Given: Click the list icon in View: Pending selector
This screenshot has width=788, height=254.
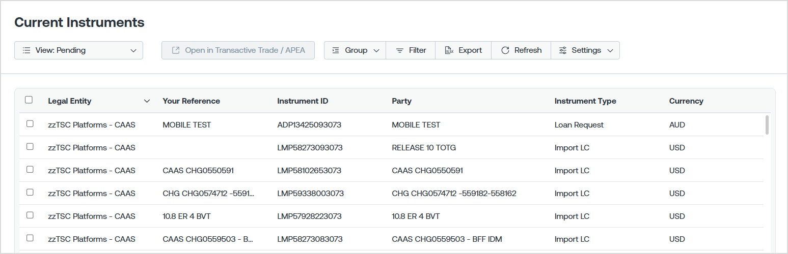Looking at the screenshot, I should click(26, 50).
